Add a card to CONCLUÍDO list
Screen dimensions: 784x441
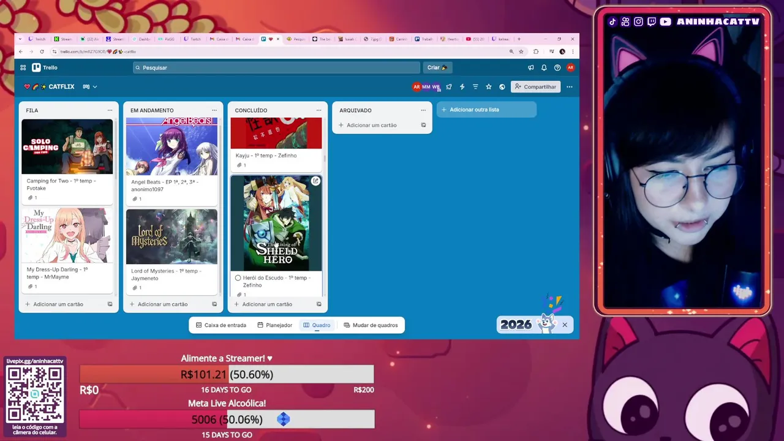coord(267,304)
